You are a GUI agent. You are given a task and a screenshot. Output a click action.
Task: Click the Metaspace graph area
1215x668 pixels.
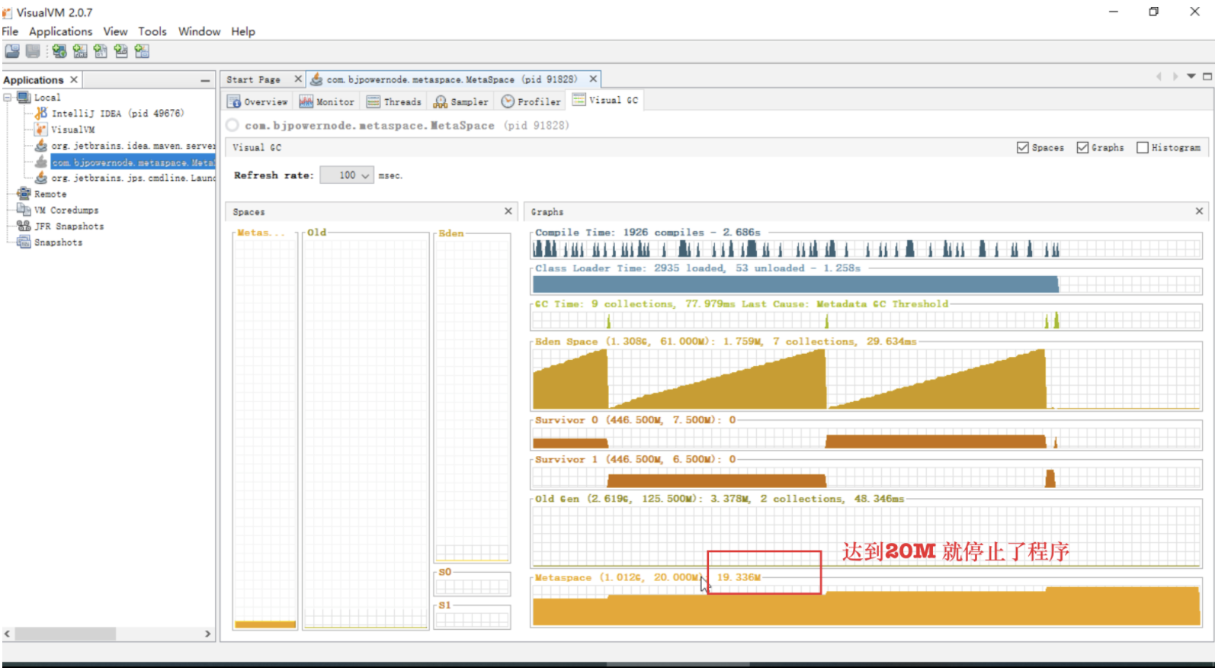[x=866, y=606]
